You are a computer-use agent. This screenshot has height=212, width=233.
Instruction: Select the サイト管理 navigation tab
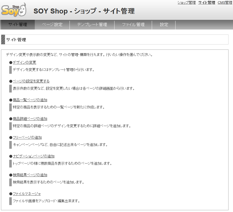pos(18,24)
